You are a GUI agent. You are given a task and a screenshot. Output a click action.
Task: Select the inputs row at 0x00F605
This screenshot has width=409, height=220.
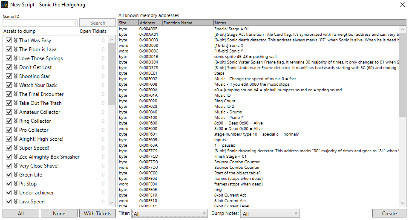258,139
